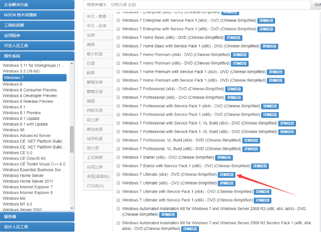Show details for Windows 7 Starter (x86)

(x=224, y=158)
